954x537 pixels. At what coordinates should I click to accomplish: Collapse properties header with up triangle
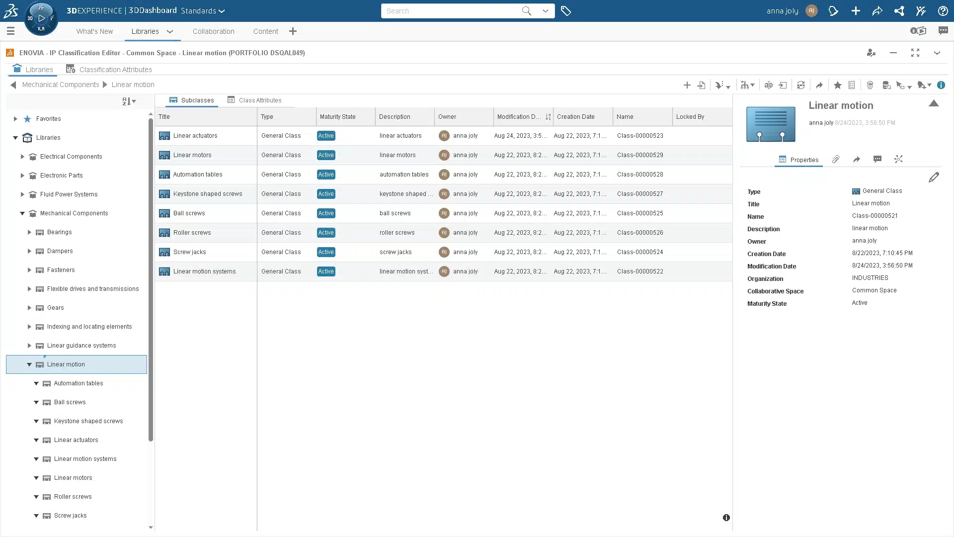tap(934, 104)
